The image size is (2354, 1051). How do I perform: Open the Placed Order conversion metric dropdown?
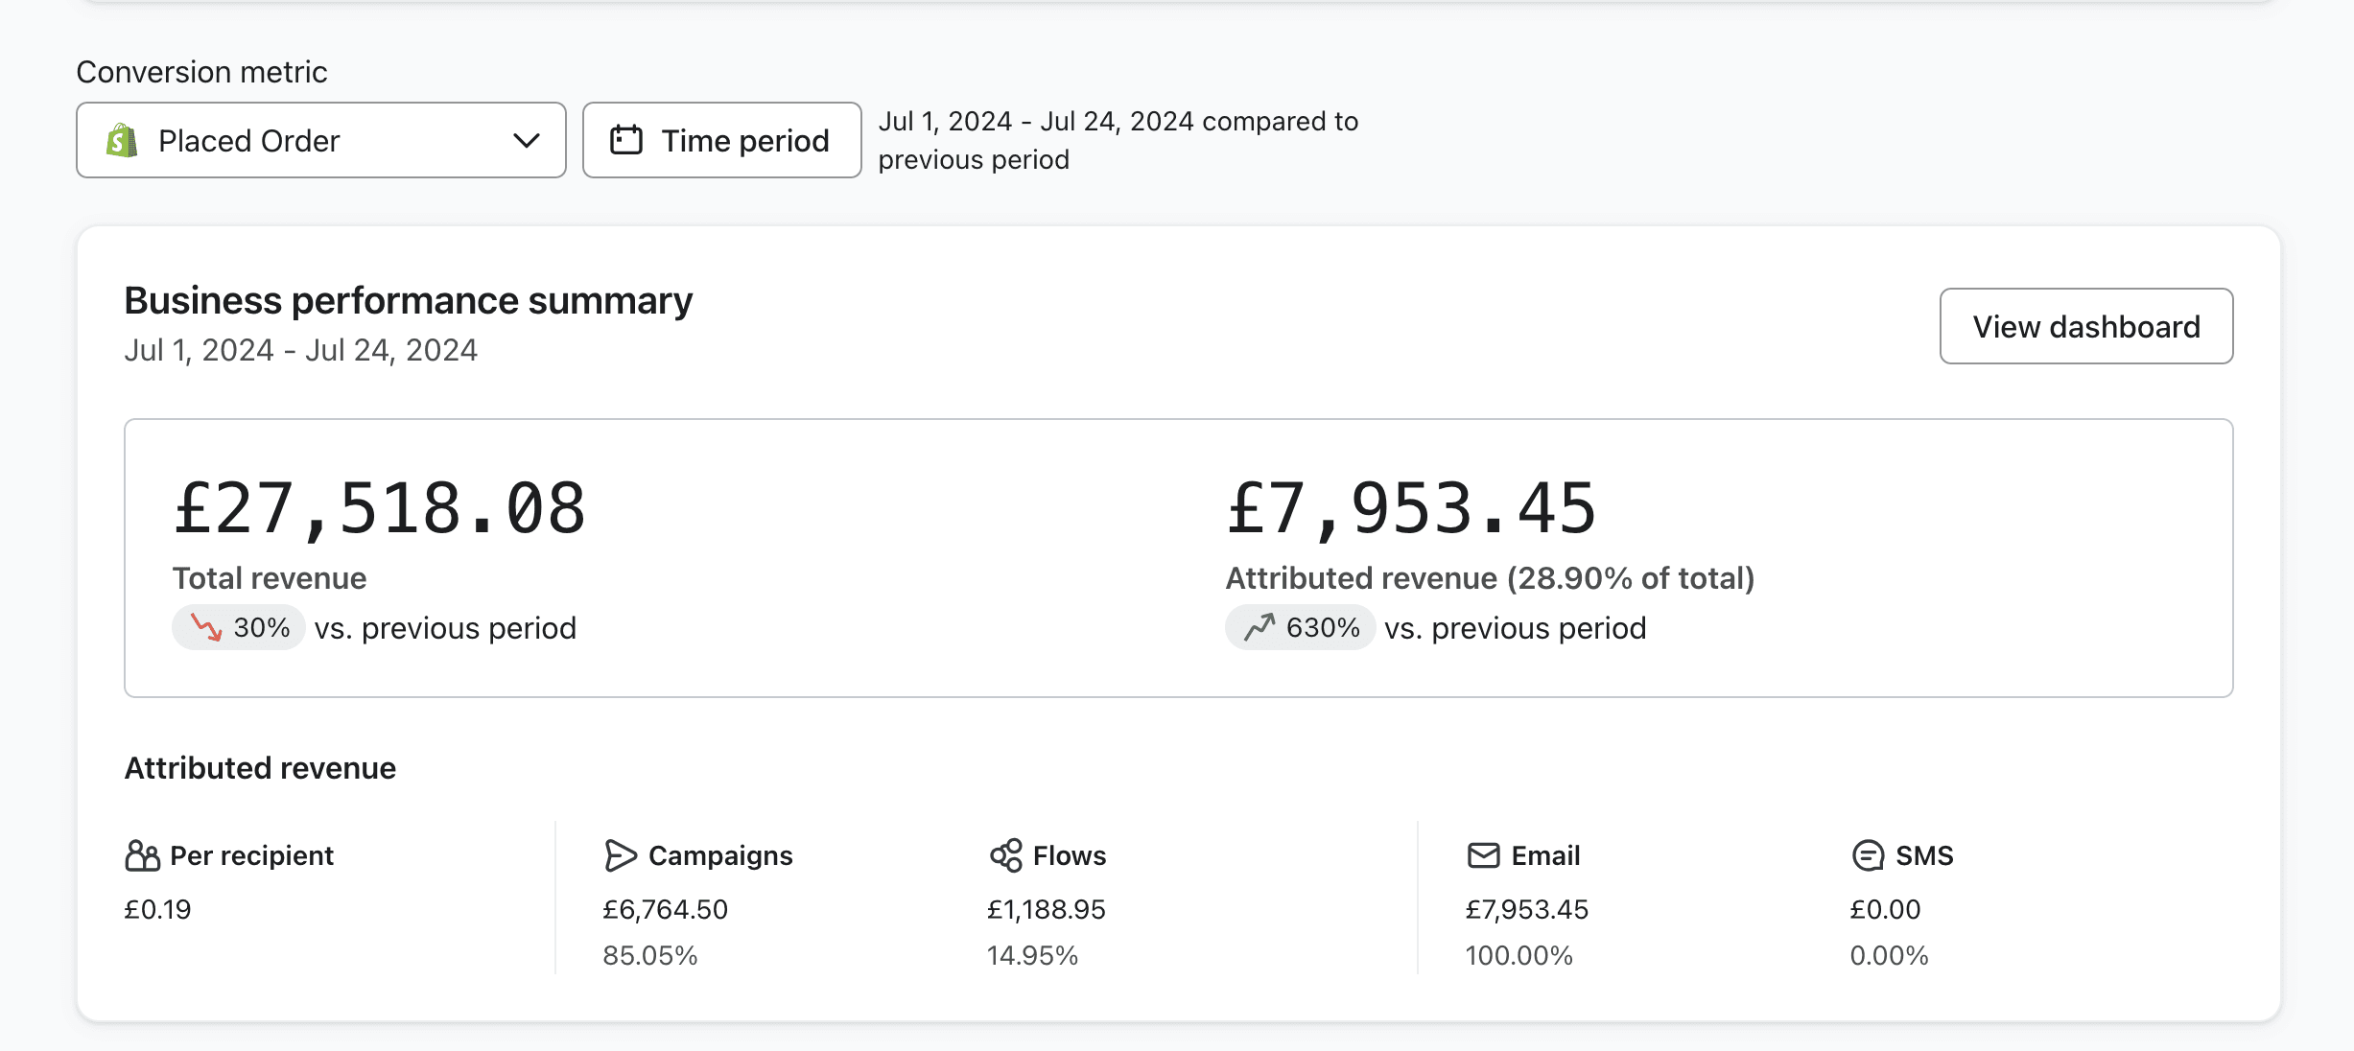(320, 141)
